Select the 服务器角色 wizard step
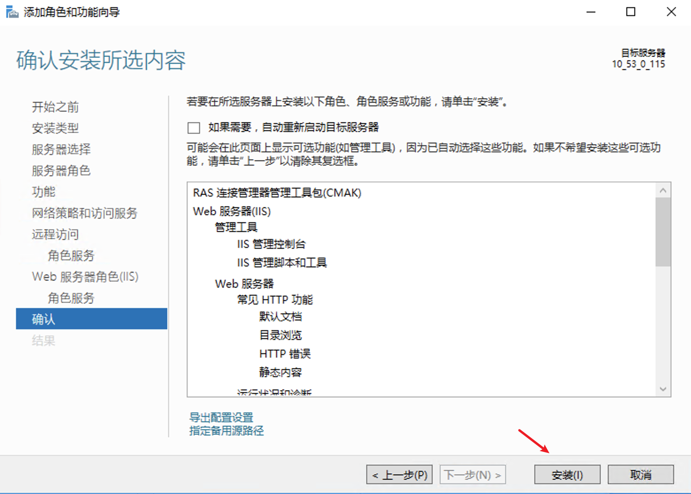691x494 pixels. pyautogui.click(x=61, y=170)
